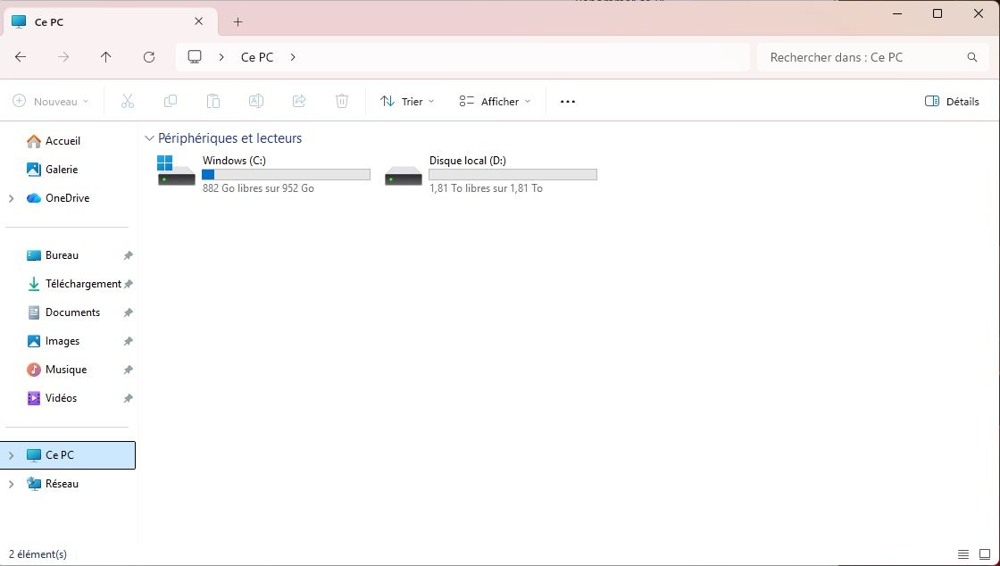Click the pin icon next to Images
1000x566 pixels.
point(129,342)
